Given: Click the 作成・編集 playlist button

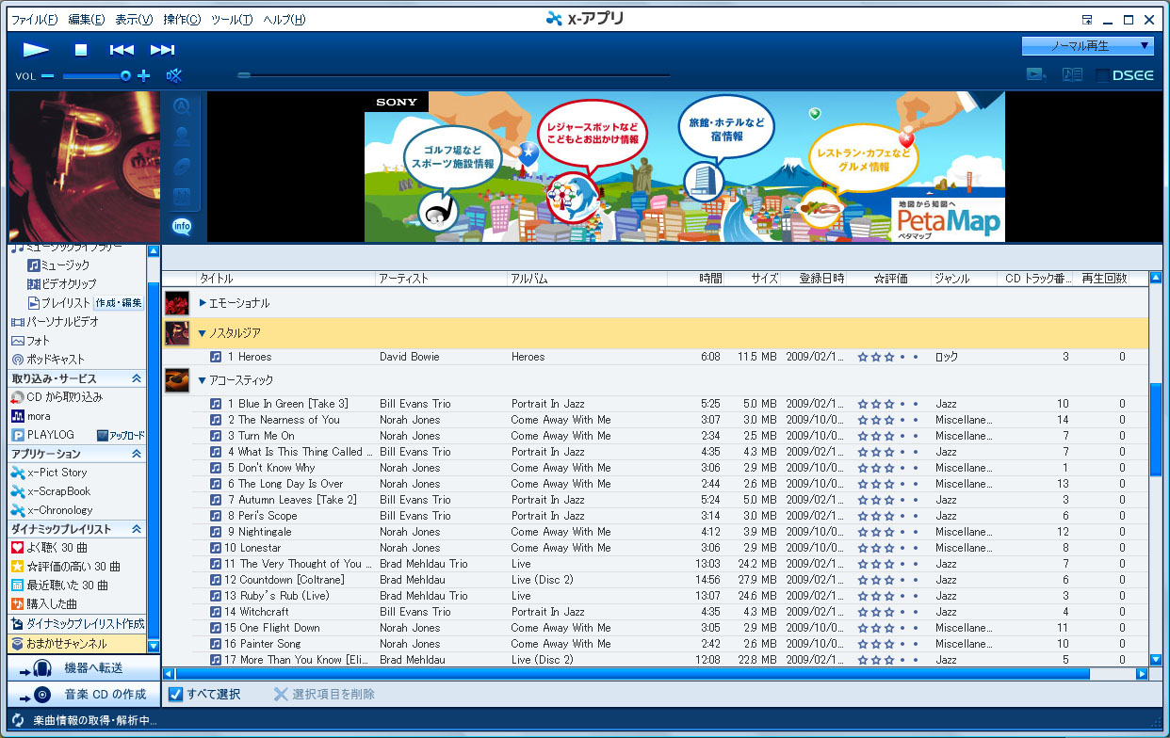Looking at the screenshot, I should coord(119,303).
